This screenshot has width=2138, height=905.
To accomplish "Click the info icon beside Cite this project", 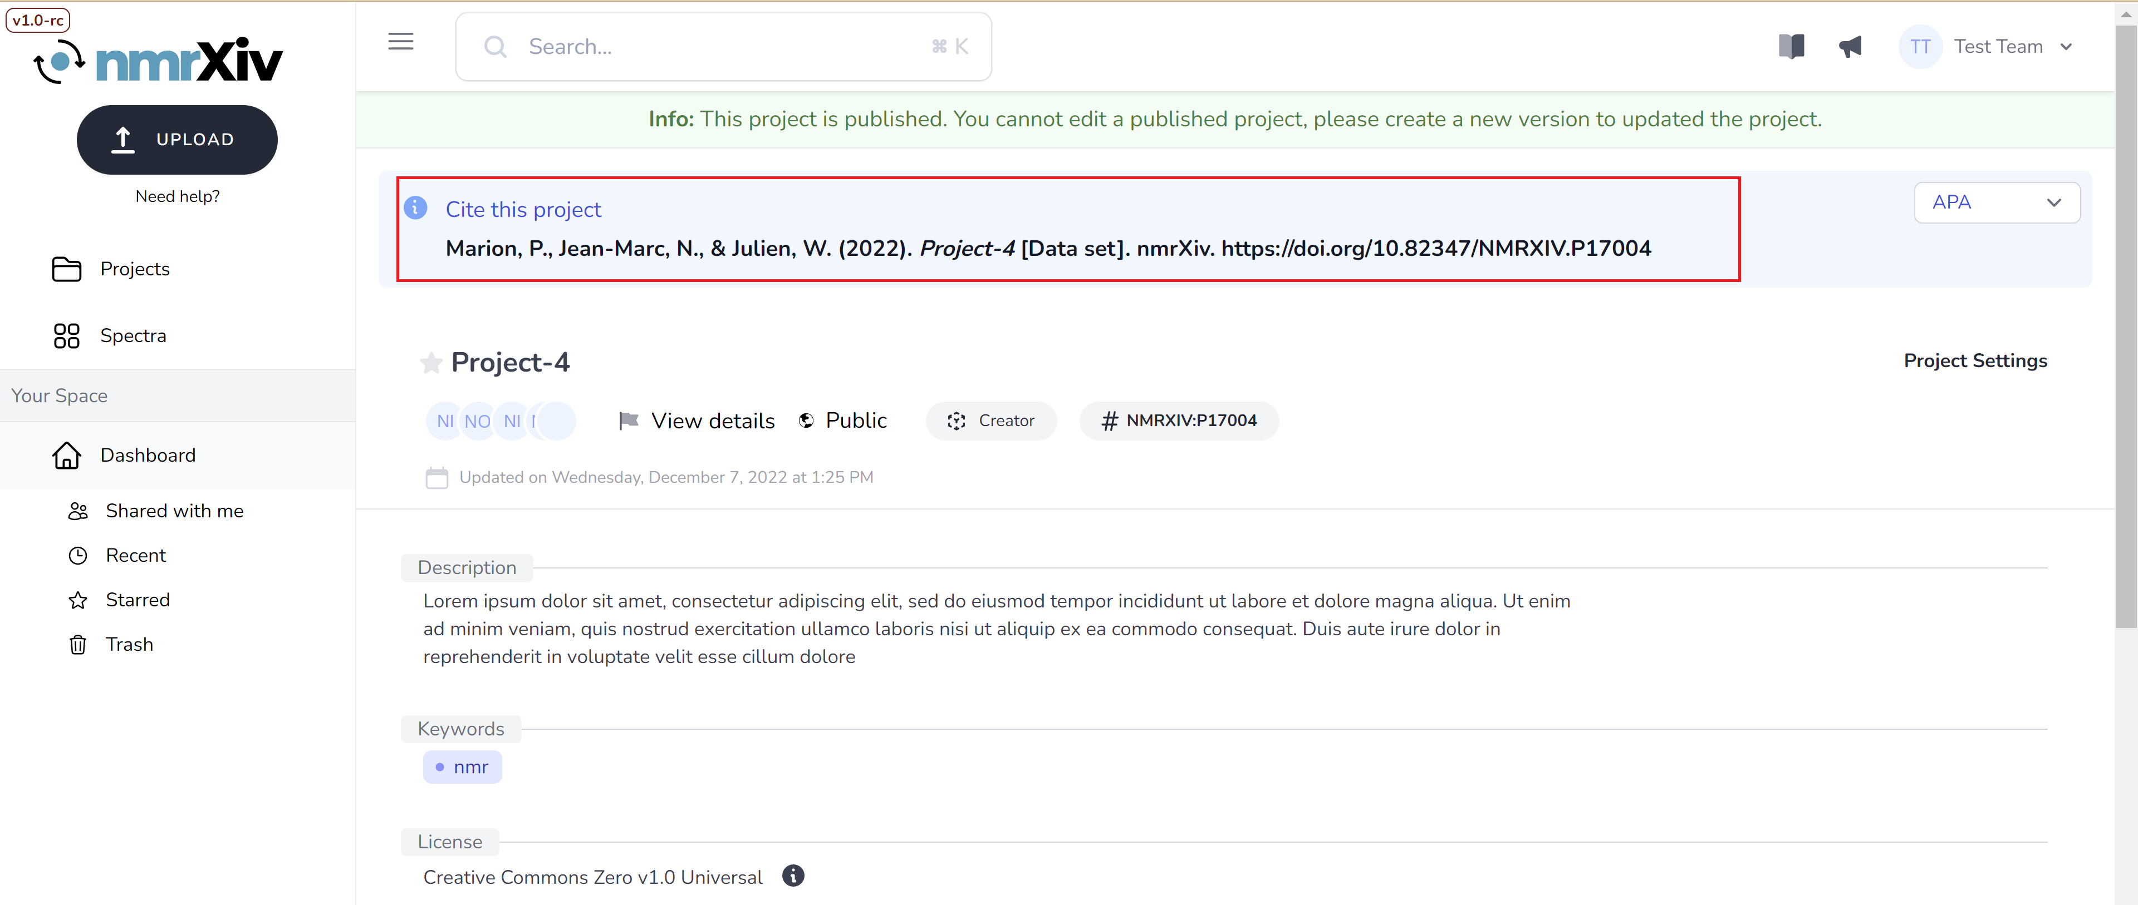I will (415, 207).
